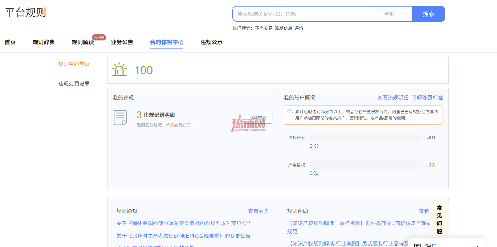The width and height of the screenshot is (497, 247).
Task: Open the 销往美国的部分消防安全商品 announcement
Action: 184,223
